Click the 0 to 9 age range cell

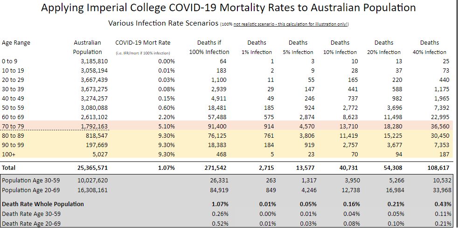(x=9, y=61)
